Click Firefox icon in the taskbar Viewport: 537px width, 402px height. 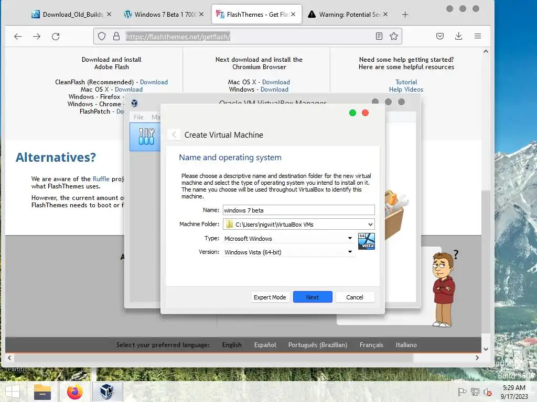coord(74,392)
